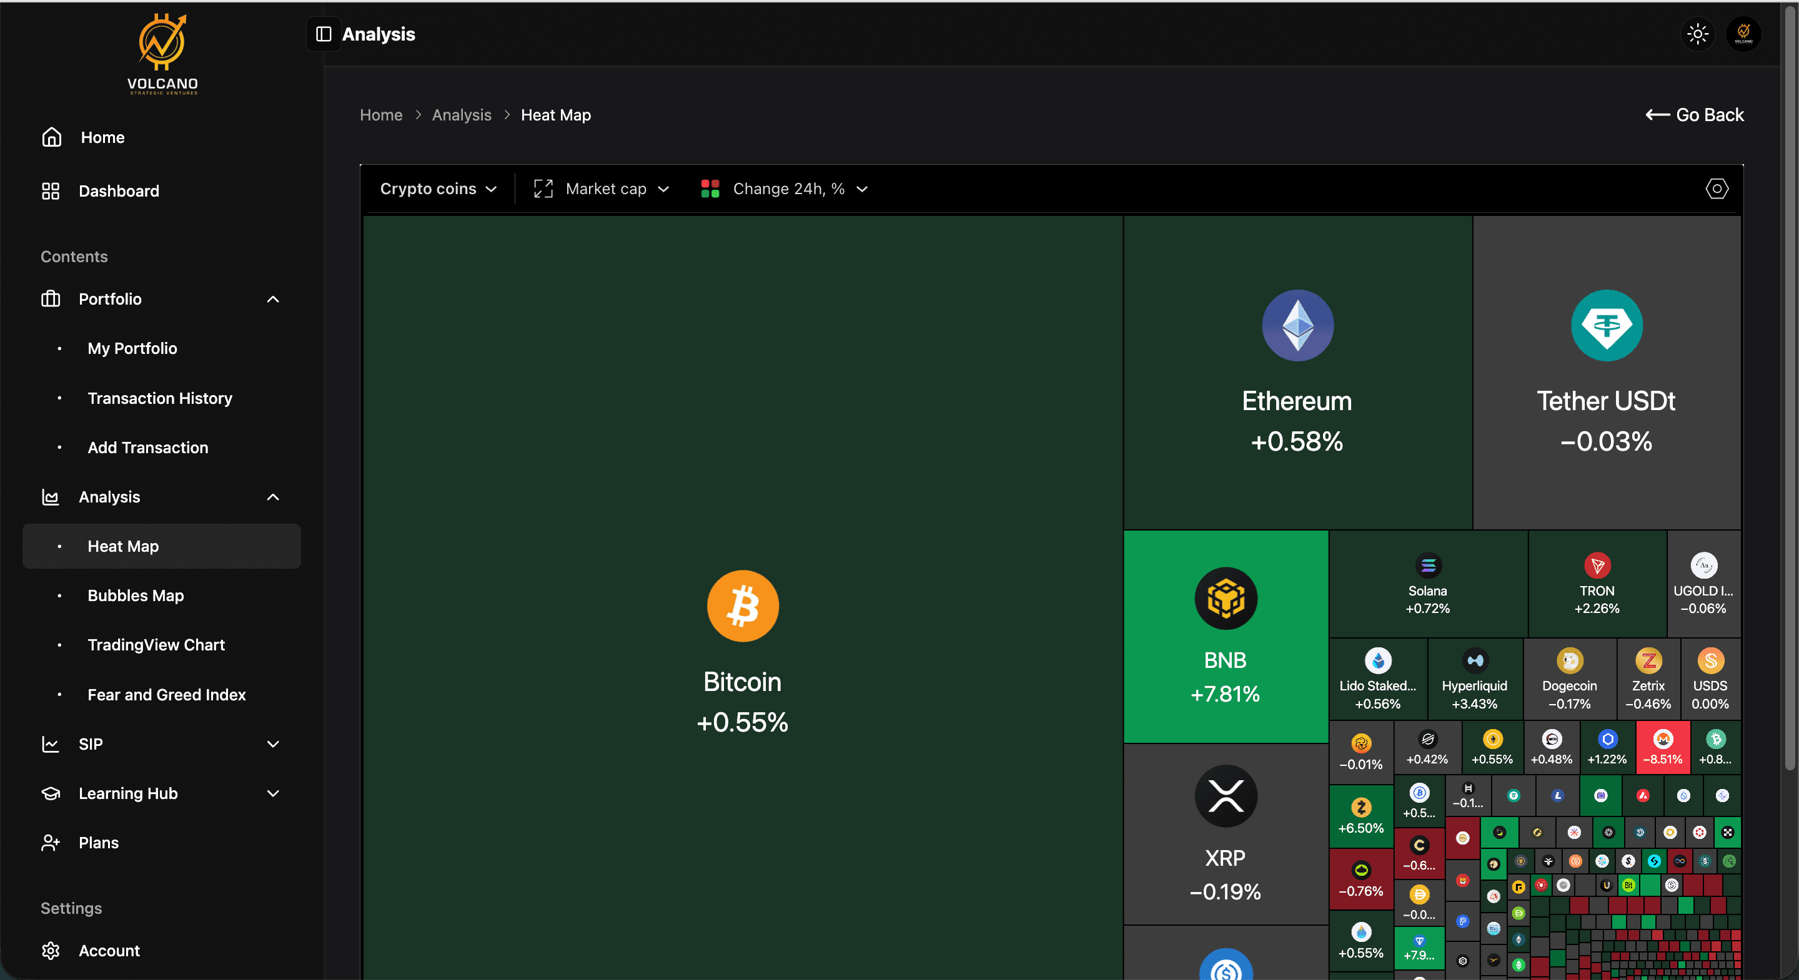Click the Bitcoin +0.55% value

pos(742,722)
